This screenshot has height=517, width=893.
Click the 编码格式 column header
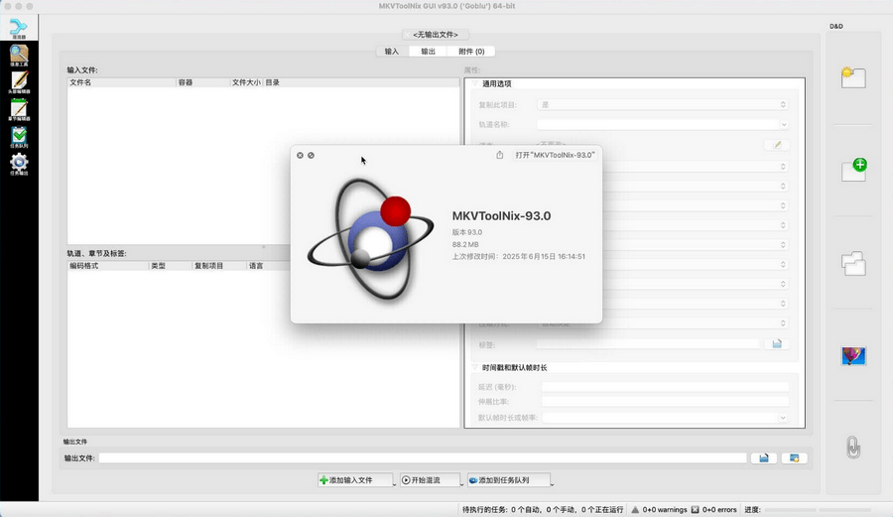click(108, 266)
